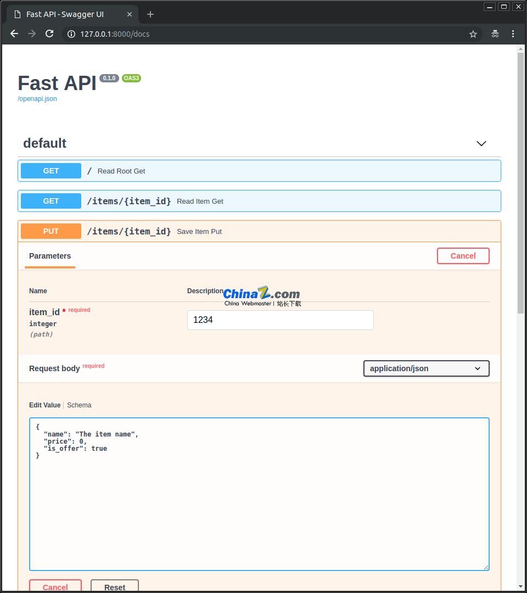Bookmark page with star icon

[473, 34]
